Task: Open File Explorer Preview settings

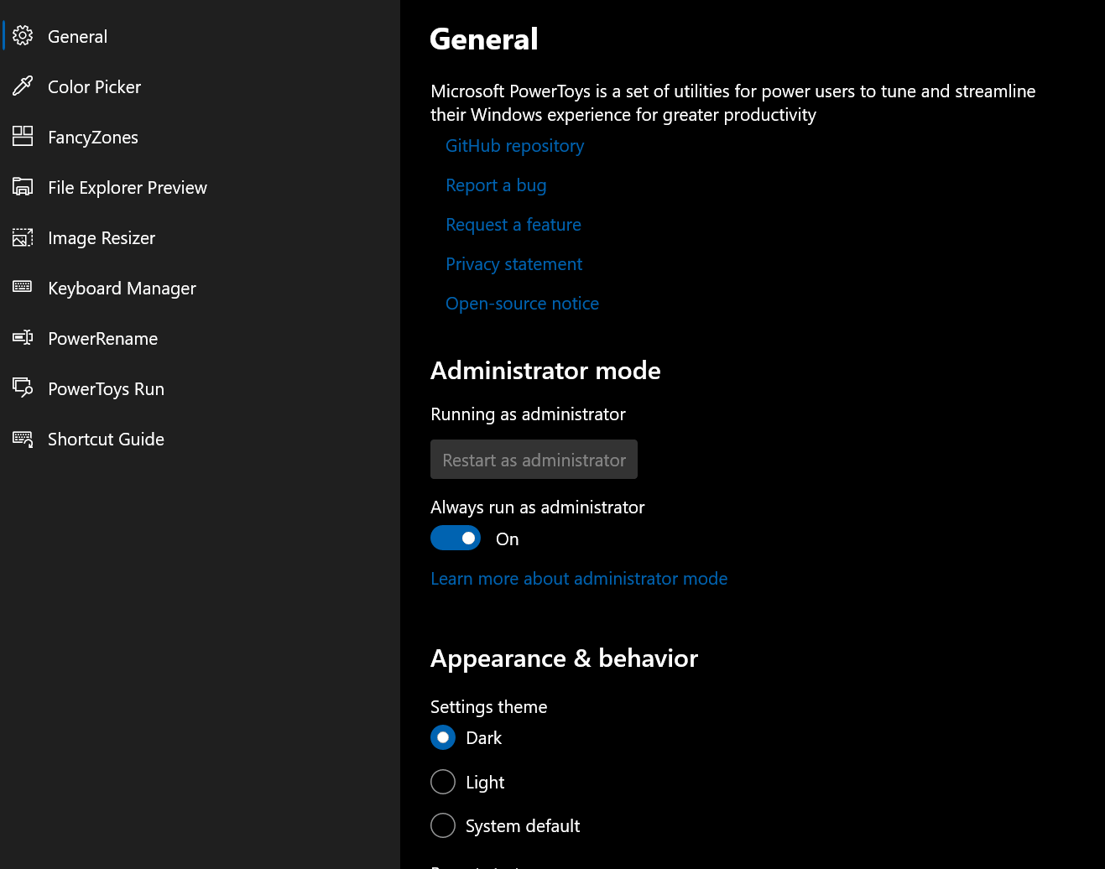Action: (200, 187)
